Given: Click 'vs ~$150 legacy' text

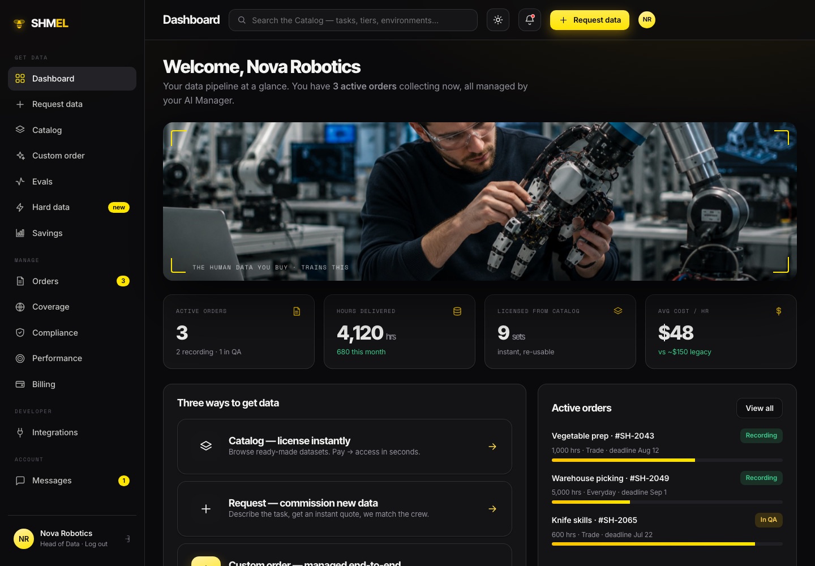Looking at the screenshot, I should [x=685, y=352].
